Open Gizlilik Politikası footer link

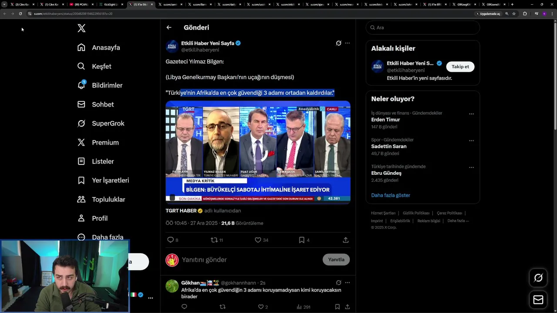coord(416,213)
